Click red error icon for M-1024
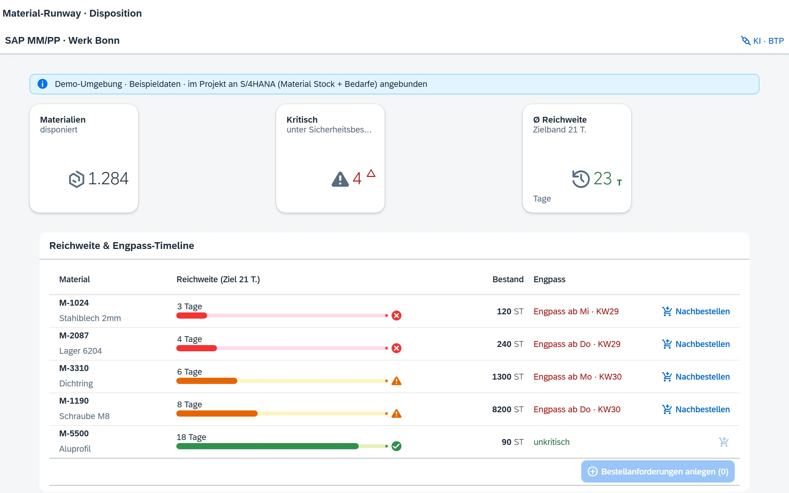This screenshot has width=789, height=493. pyautogui.click(x=396, y=315)
